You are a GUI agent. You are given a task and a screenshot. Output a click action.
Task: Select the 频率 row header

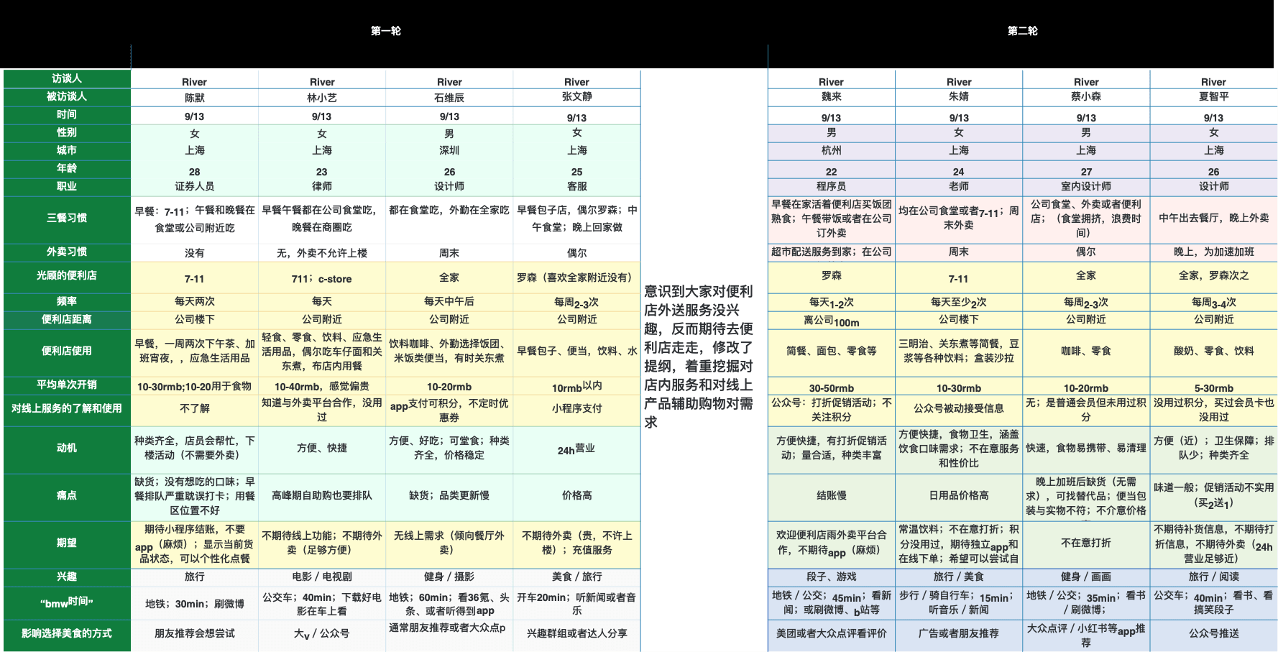(x=67, y=301)
